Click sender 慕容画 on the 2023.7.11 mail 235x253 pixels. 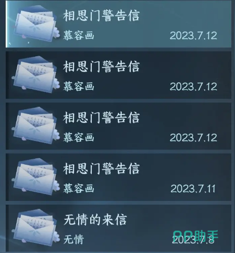coord(79,188)
